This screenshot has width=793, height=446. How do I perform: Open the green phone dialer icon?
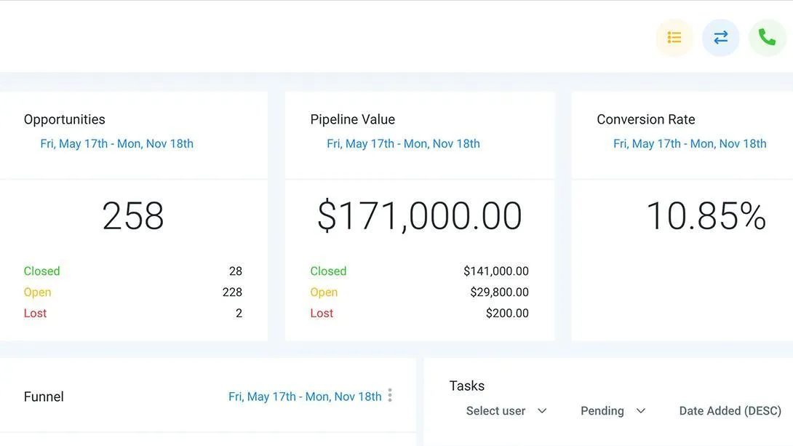pos(767,37)
